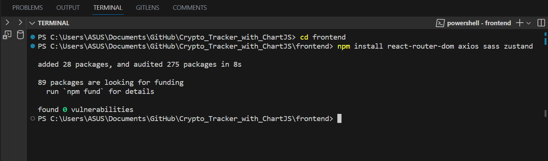Switch to the OUTPUT tab
548x161 pixels.
[68, 8]
